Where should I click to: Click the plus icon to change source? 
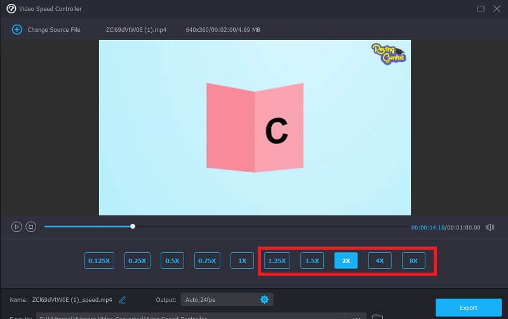click(x=17, y=30)
